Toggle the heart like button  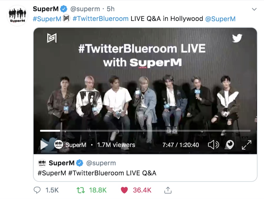coord(124,190)
